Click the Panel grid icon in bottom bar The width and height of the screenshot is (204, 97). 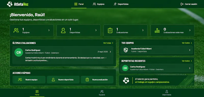(37, 92)
